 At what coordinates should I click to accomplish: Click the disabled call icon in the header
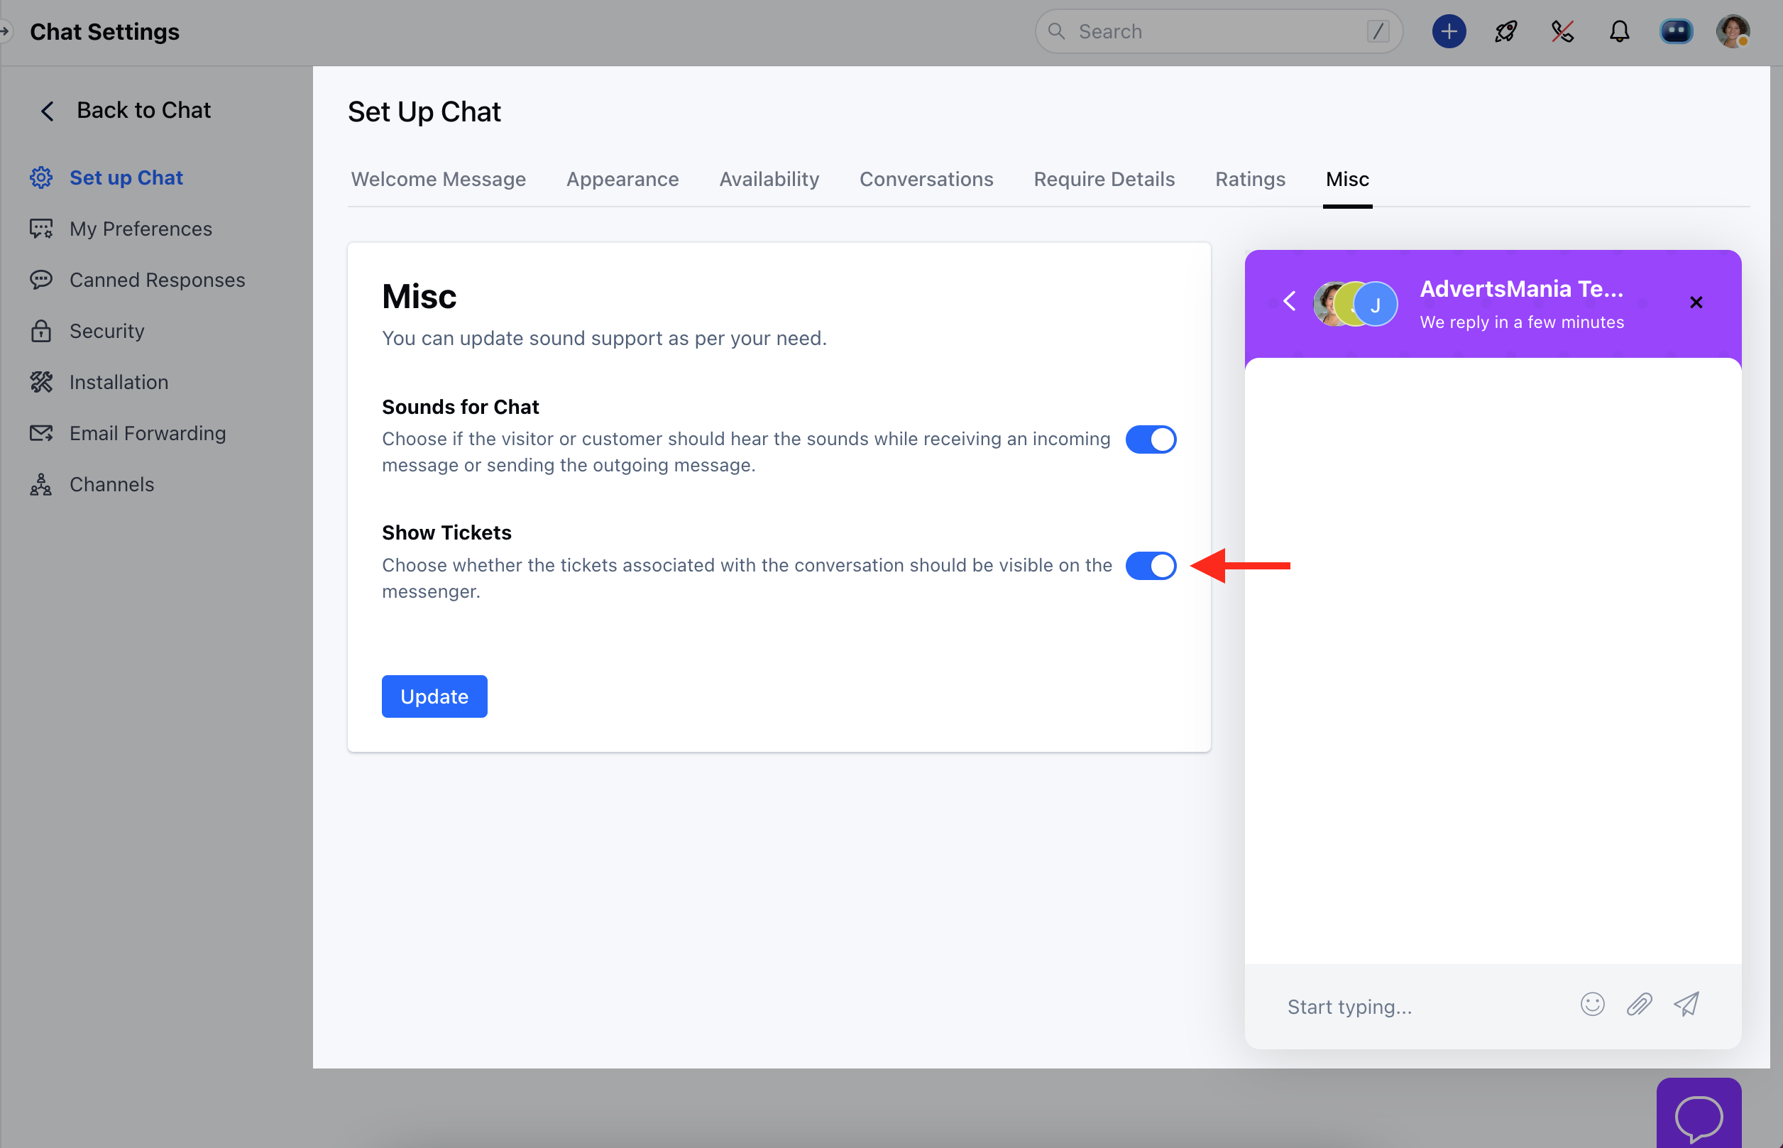coord(1562,31)
